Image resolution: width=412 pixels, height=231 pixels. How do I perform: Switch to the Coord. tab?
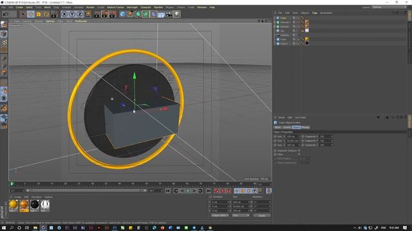[286, 127]
